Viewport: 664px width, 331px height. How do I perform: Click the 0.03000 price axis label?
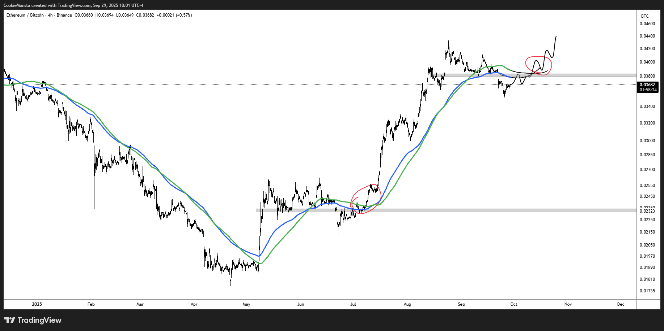coord(647,141)
